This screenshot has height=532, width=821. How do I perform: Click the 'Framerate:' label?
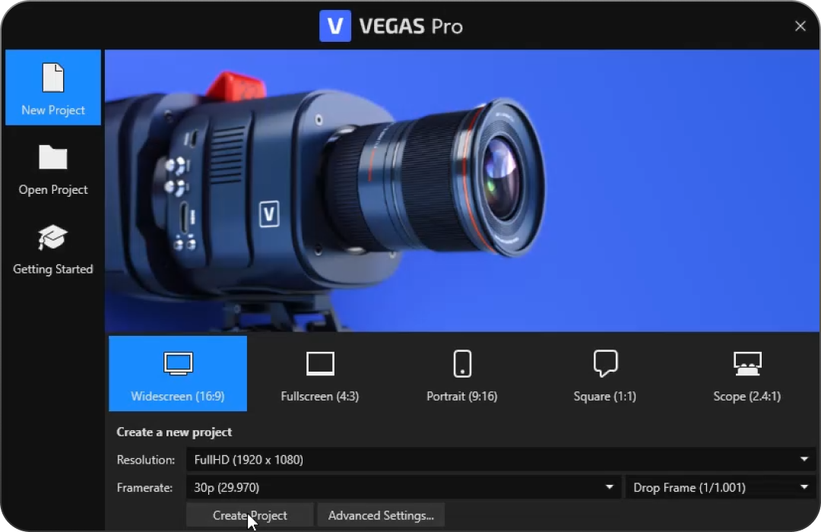144,487
